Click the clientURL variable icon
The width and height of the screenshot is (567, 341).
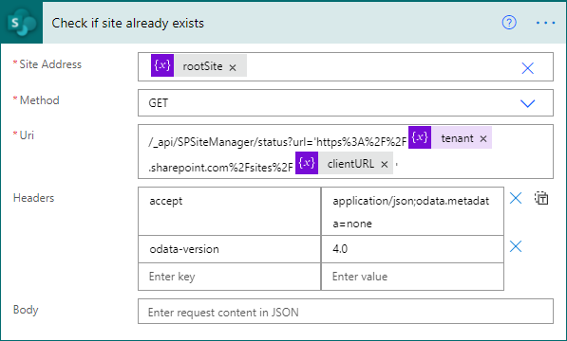[x=307, y=163]
